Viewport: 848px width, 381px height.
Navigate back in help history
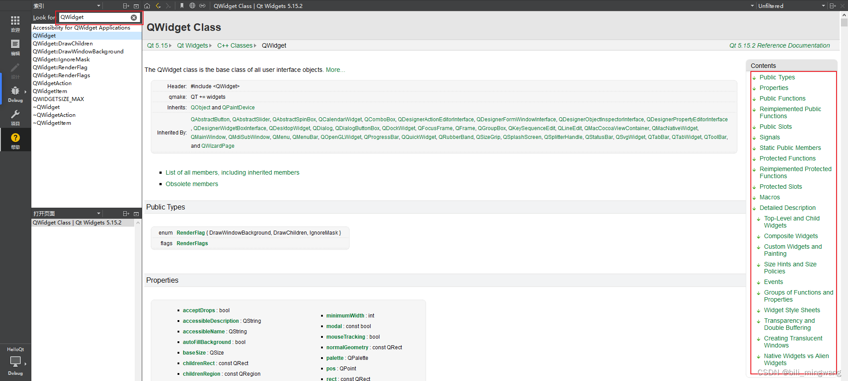click(x=158, y=6)
